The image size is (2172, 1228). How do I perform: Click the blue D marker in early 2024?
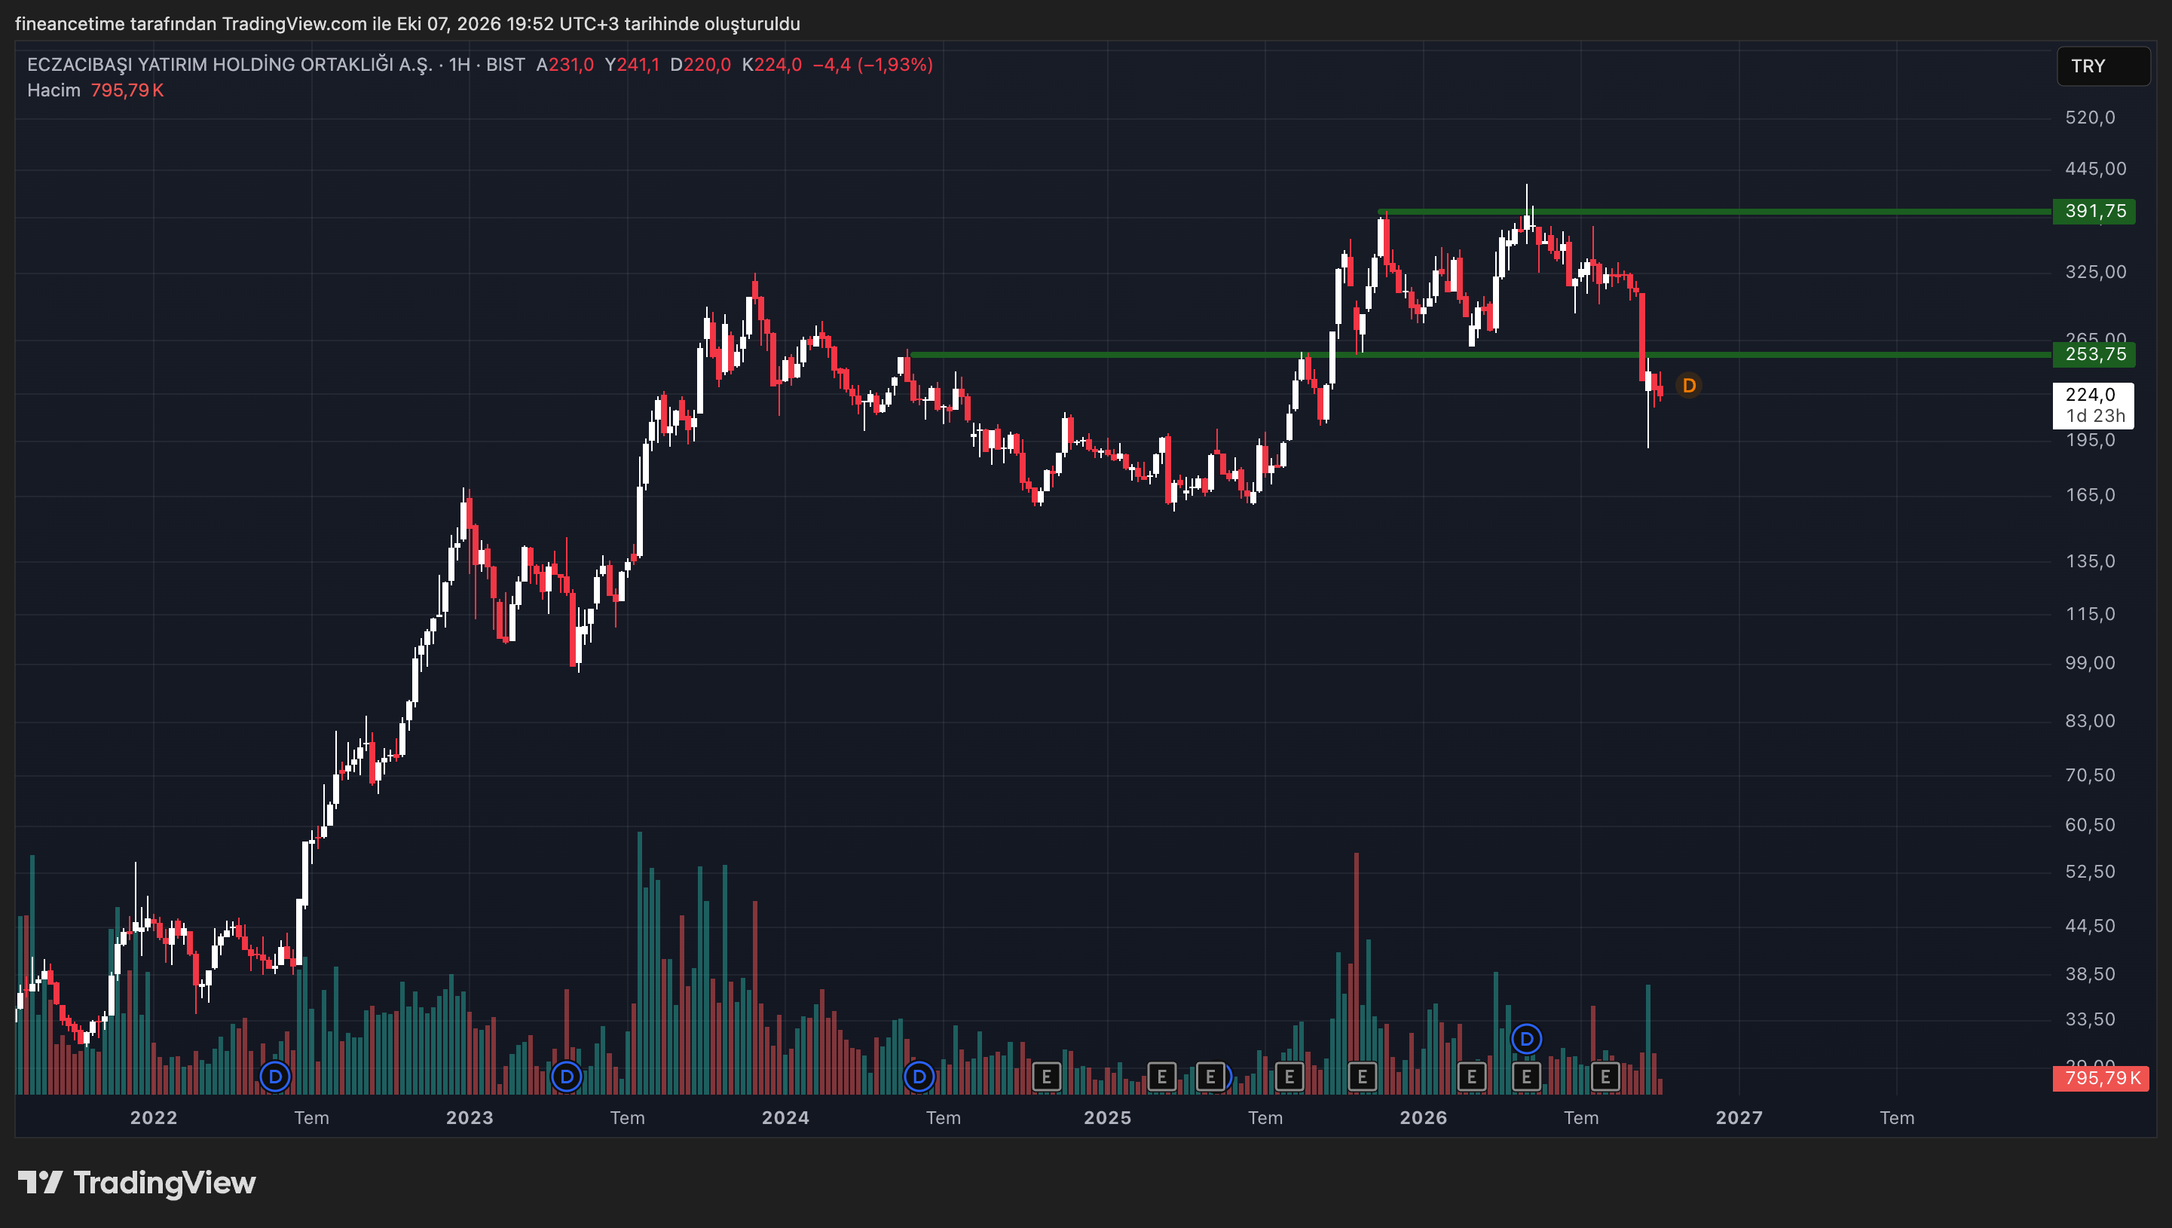point(919,1076)
